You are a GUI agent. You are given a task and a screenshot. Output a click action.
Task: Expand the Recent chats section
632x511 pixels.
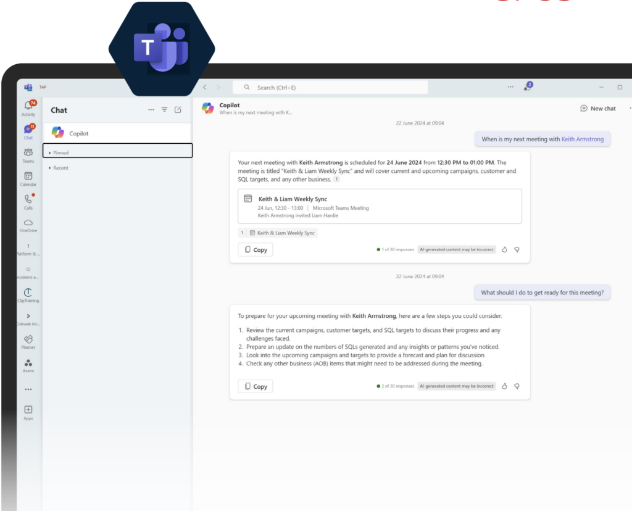118,168
